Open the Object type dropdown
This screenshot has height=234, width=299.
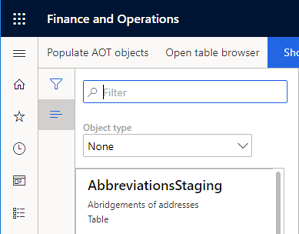[x=167, y=146]
